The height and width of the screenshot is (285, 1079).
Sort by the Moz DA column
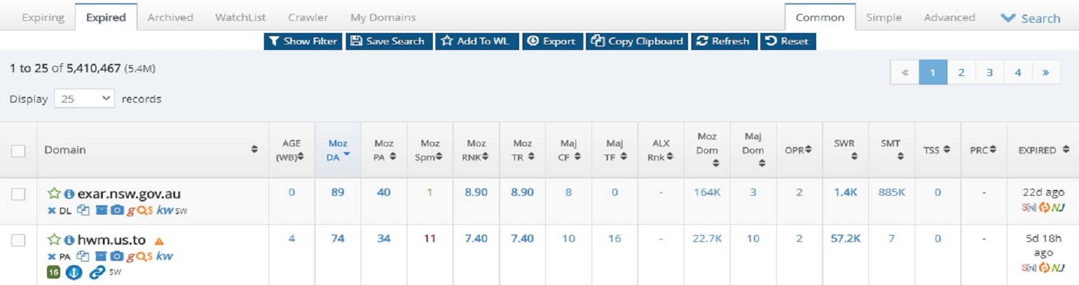click(x=338, y=150)
